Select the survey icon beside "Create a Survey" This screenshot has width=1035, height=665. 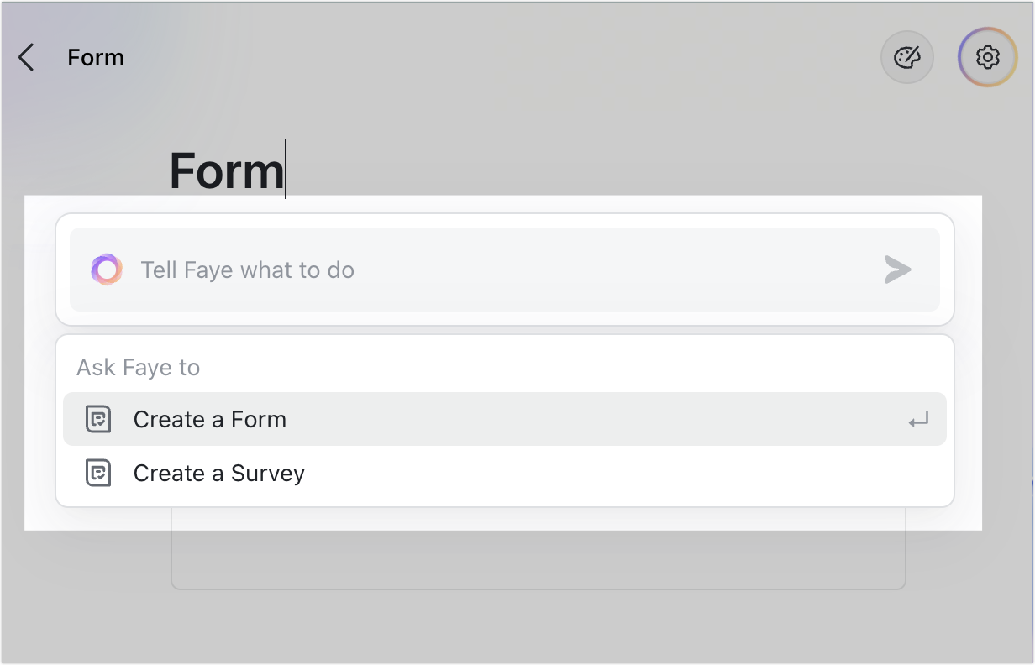coord(99,473)
